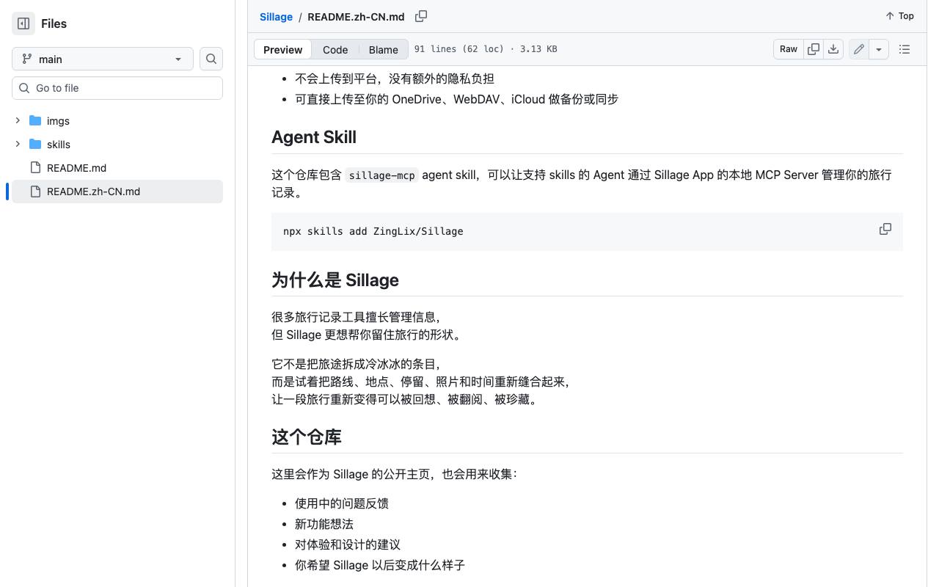The height and width of the screenshot is (587, 939).
Task: Switch to the Code tab
Action: pos(335,49)
